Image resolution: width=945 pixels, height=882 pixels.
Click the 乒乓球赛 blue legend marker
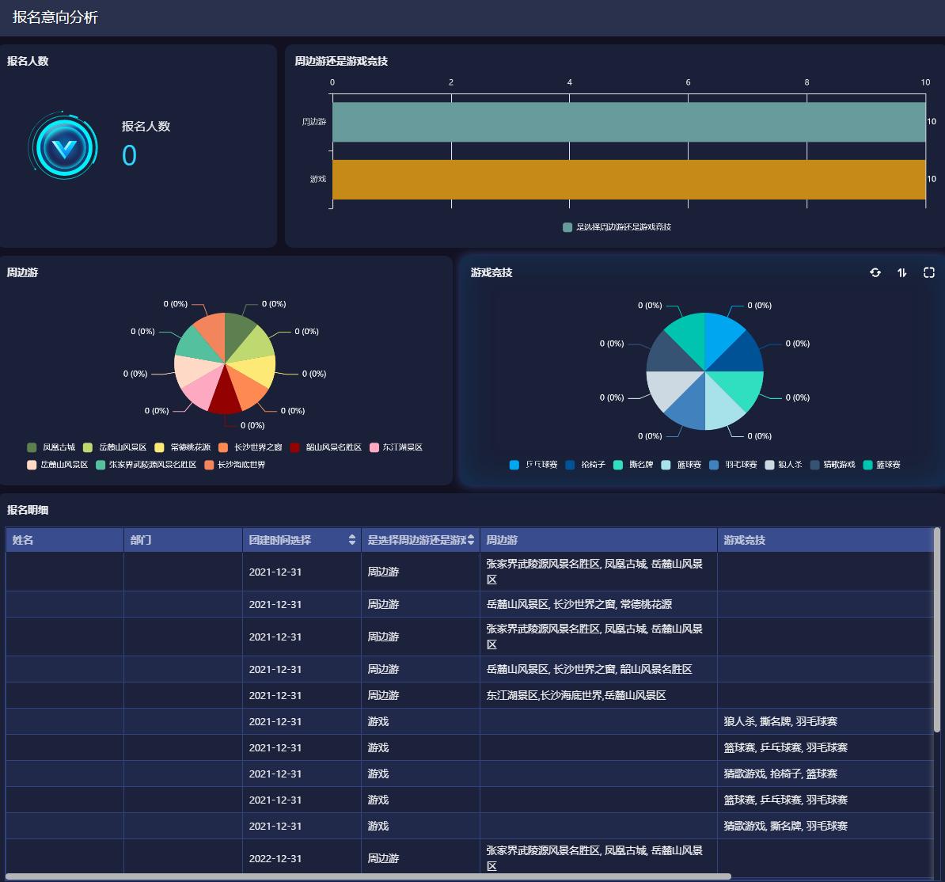[514, 465]
